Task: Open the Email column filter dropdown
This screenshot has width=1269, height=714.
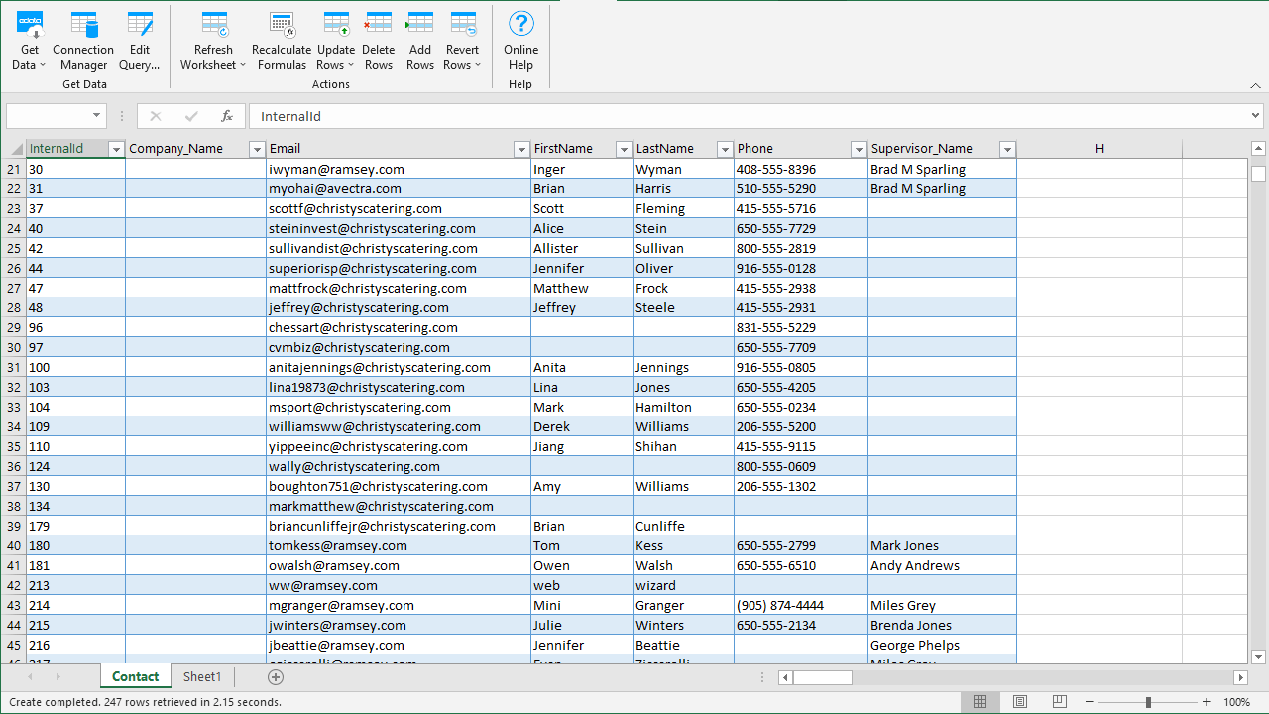Action: pyautogui.click(x=521, y=149)
